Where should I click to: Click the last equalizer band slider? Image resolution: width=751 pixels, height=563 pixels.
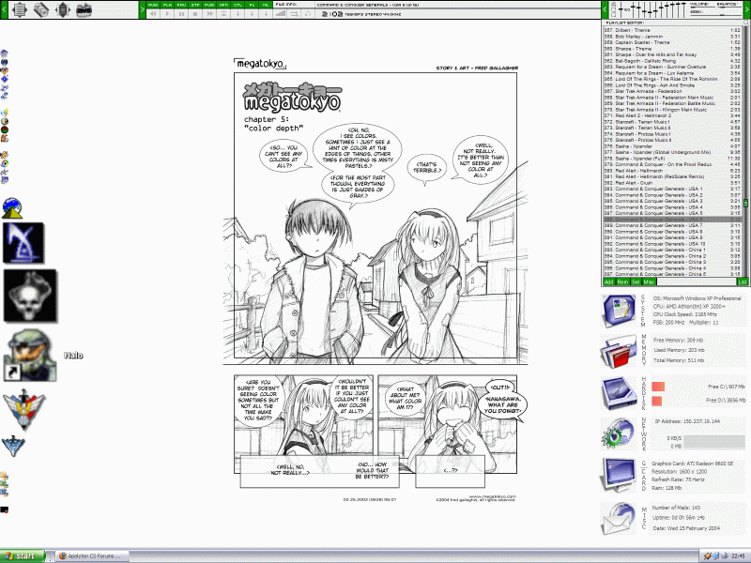[x=684, y=9]
